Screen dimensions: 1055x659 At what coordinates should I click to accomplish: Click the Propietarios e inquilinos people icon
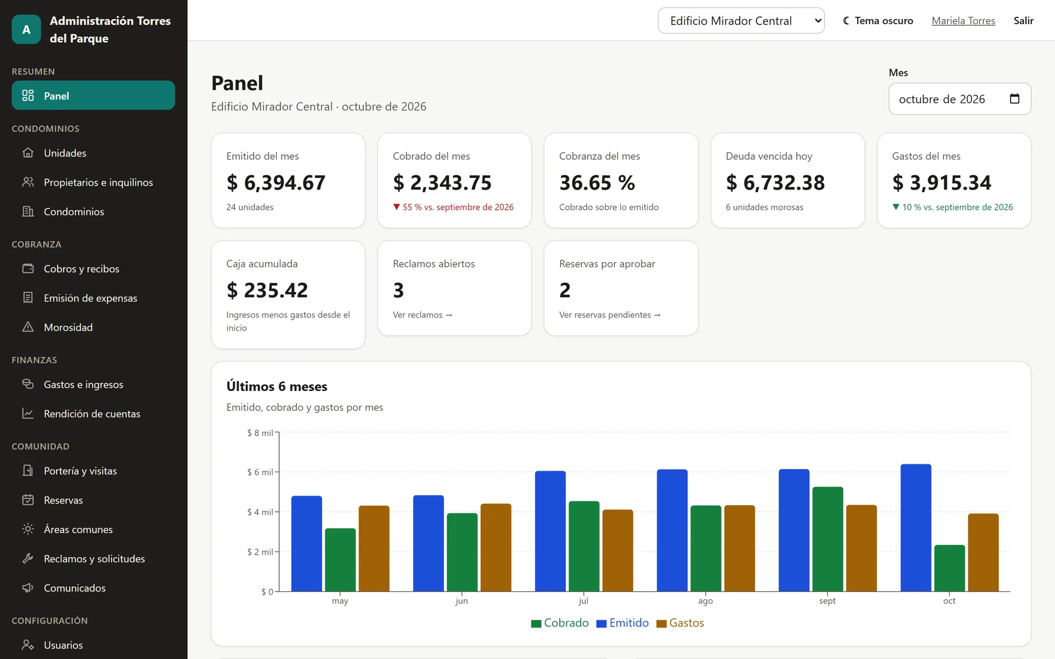[x=28, y=182]
